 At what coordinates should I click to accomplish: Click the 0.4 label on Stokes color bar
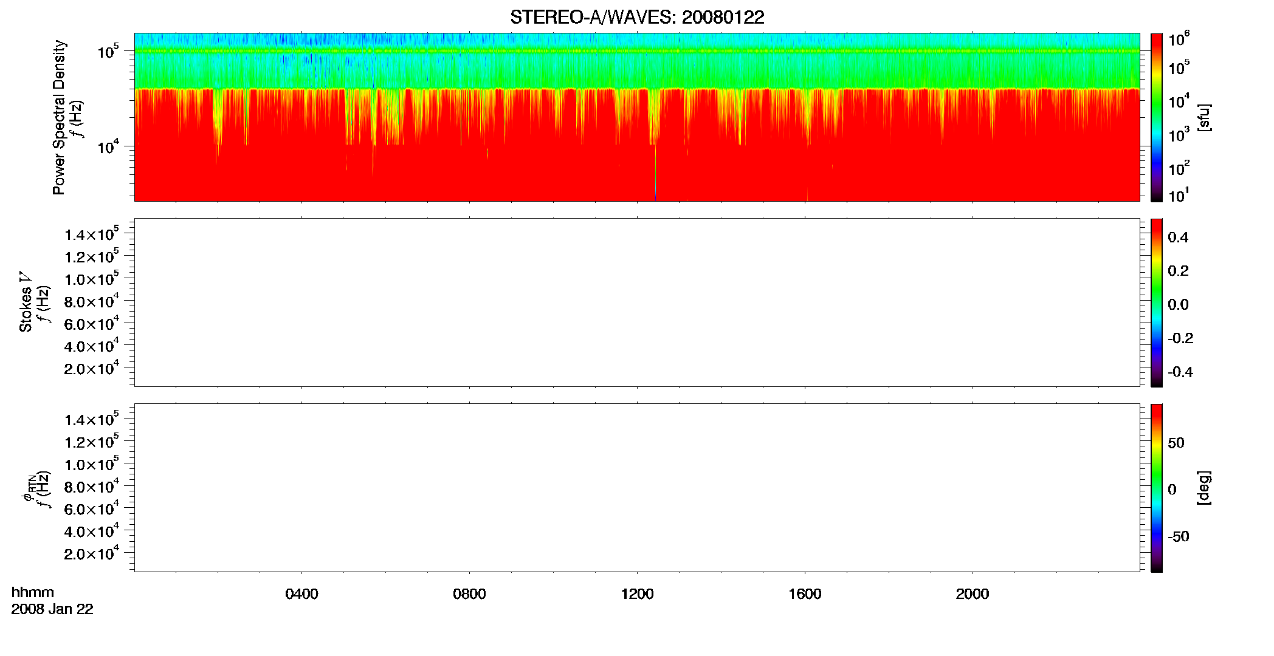[1178, 237]
